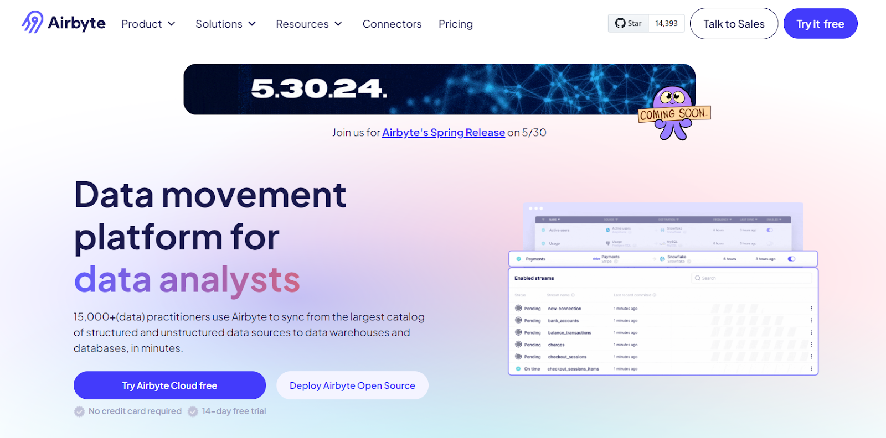
Task: Toggle the Usage connection enabled switch
Action: coord(770,243)
